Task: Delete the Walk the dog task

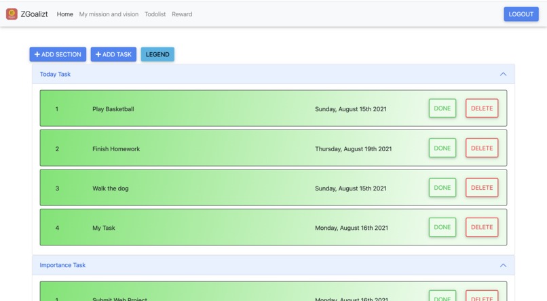Action: [x=482, y=187]
